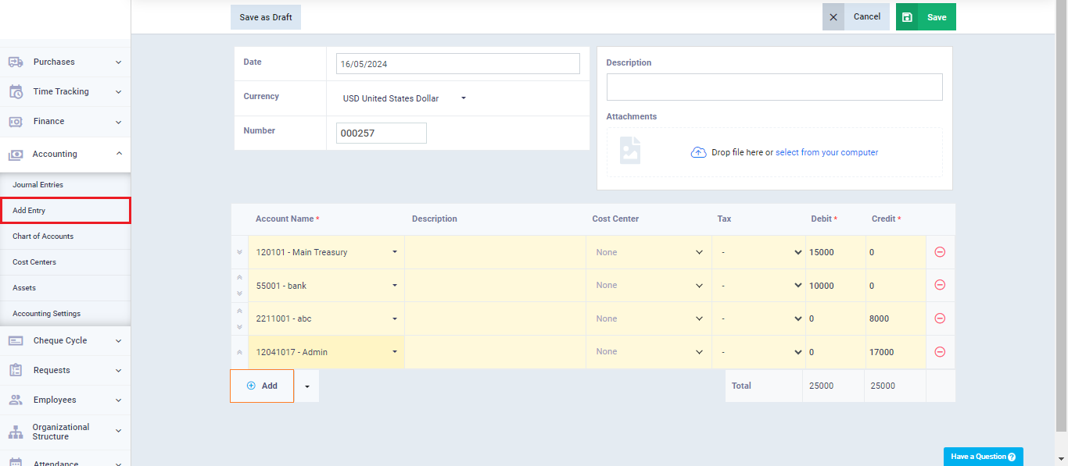Click the entry Number field

[x=382, y=133]
